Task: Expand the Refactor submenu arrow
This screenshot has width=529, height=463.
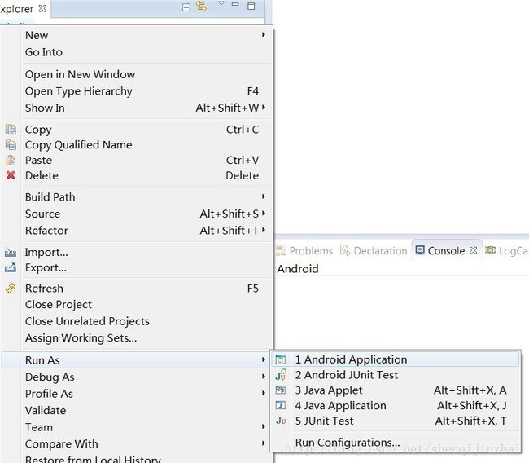Action: tap(264, 230)
